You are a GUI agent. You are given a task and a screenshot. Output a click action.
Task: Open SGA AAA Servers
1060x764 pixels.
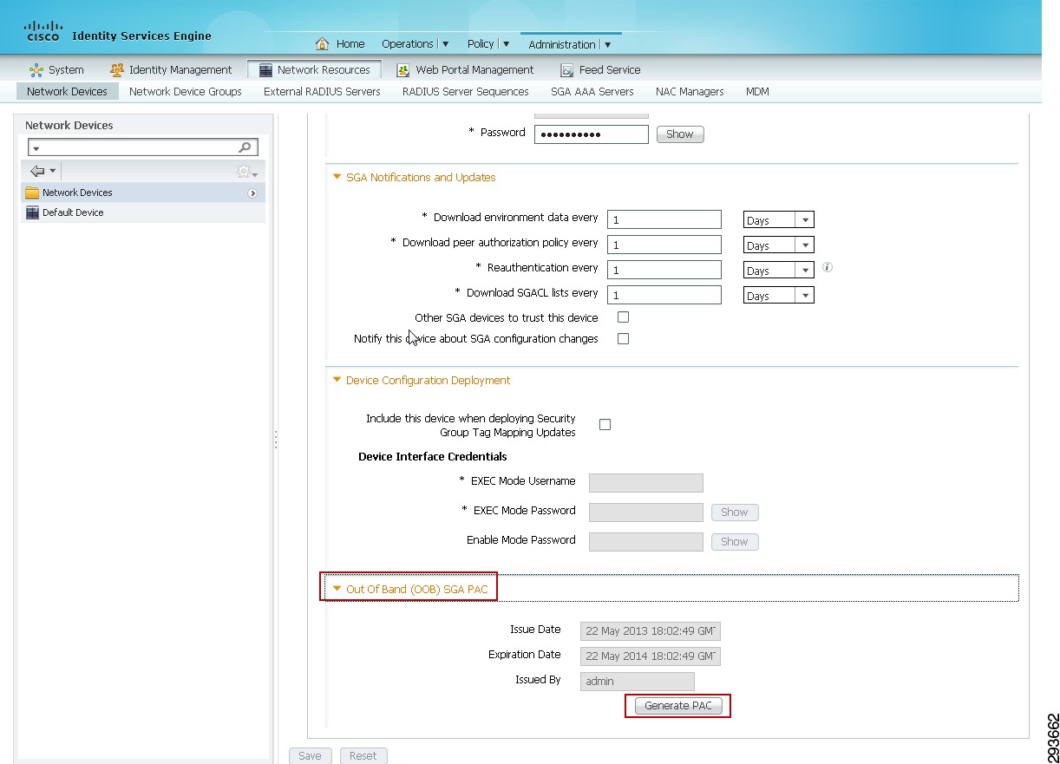[592, 91]
